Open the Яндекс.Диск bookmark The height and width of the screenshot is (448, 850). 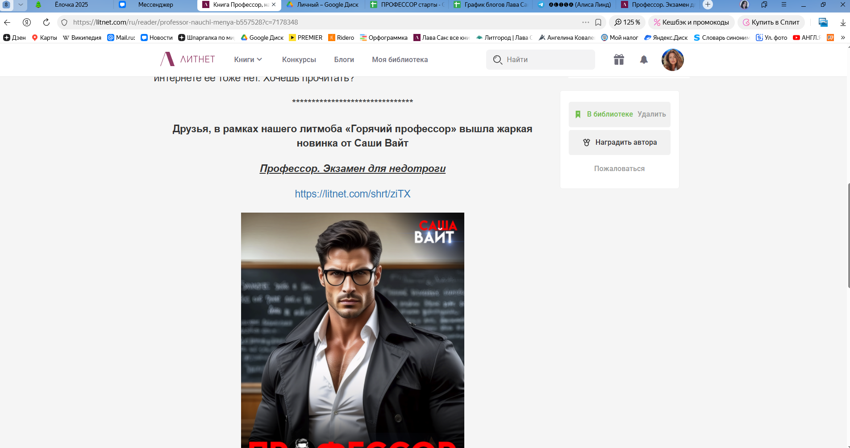coord(666,38)
